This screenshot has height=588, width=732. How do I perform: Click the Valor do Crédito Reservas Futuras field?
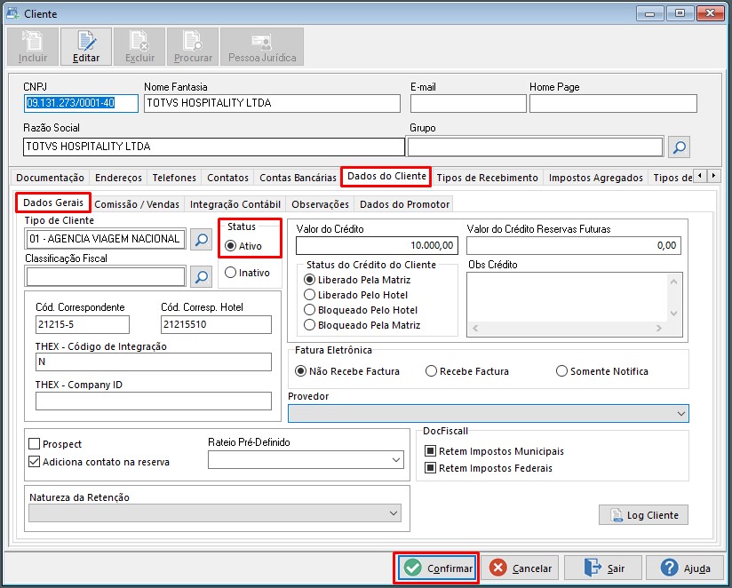tap(574, 245)
